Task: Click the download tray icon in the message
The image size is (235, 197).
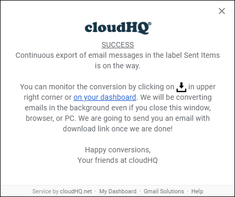Action: (x=181, y=87)
